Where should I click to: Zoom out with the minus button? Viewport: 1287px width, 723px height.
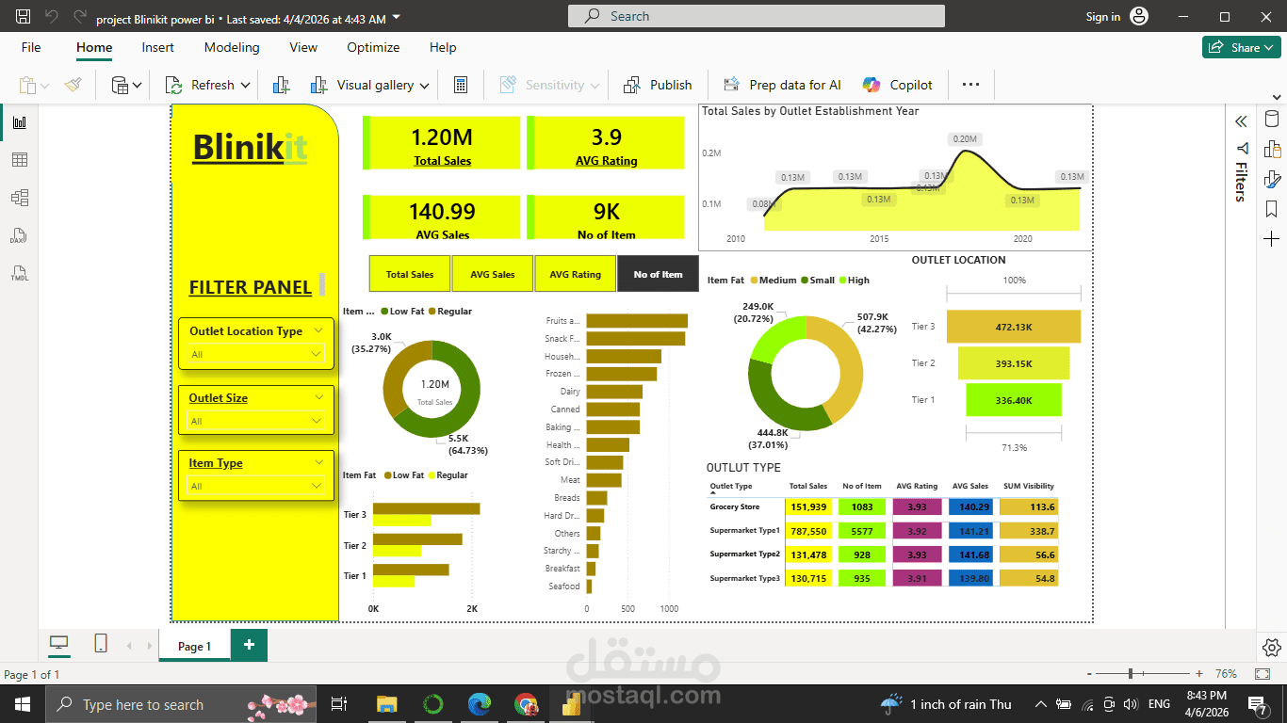click(x=1090, y=674)
